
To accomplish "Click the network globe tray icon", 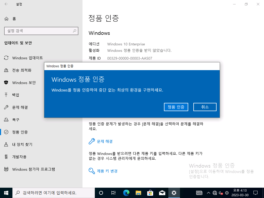I will coord(215,193).
